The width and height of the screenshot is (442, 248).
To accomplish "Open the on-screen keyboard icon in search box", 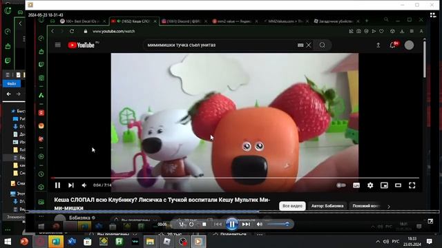I will click(x=300, y=45).
